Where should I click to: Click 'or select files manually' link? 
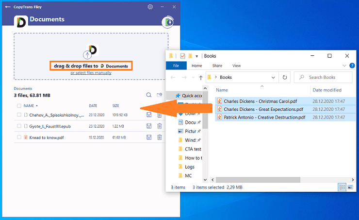tap(91, 73)
